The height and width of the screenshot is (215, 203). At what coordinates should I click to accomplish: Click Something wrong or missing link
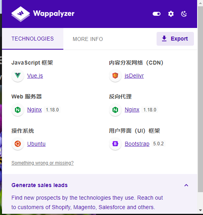click(x=42, y=163)
